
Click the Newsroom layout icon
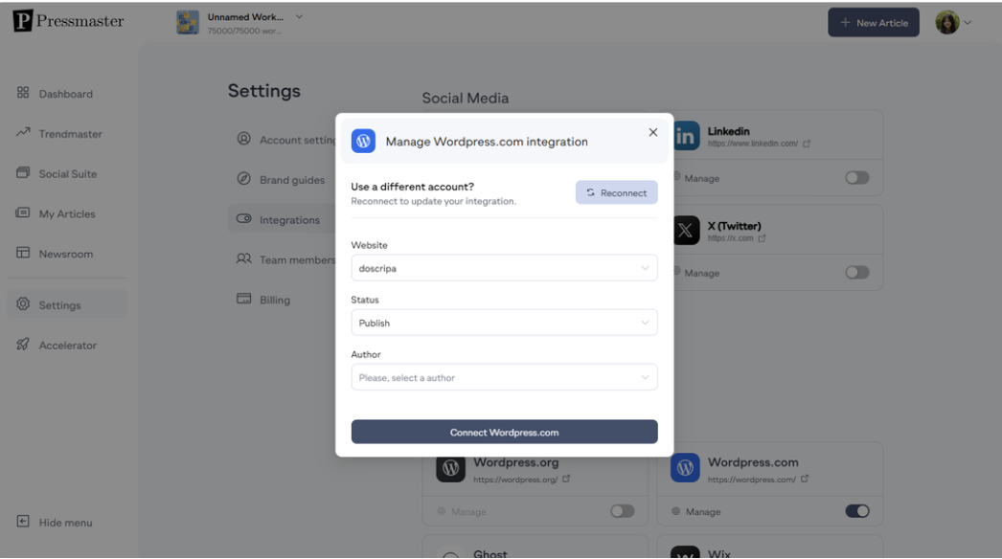pos(23,253)
